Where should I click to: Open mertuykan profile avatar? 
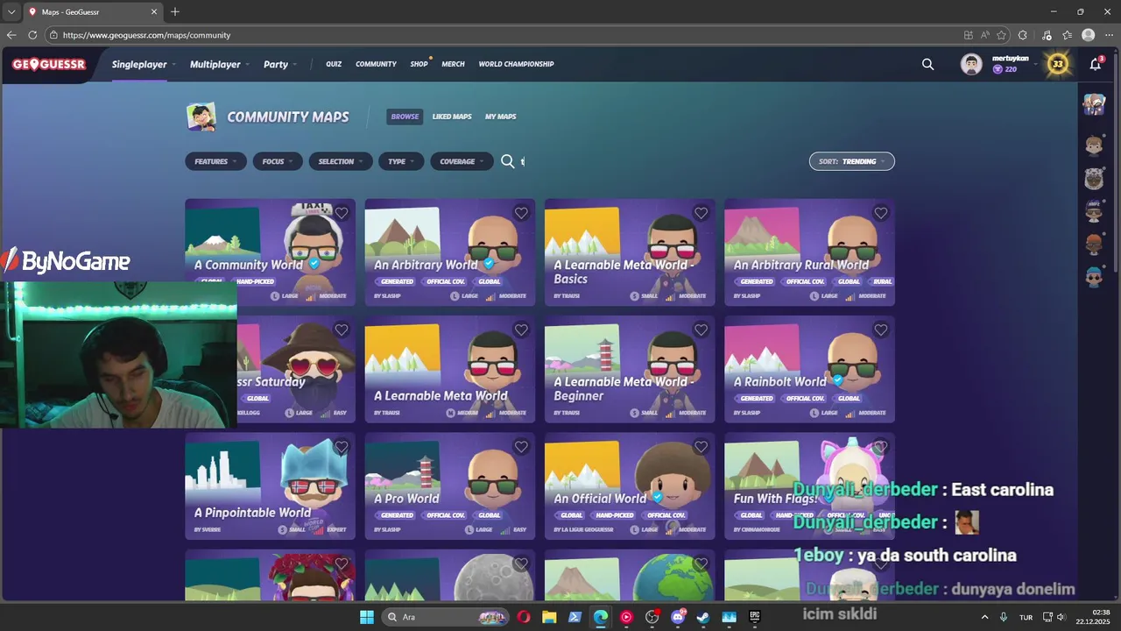(971, 64)
